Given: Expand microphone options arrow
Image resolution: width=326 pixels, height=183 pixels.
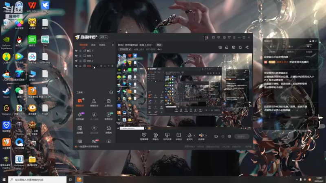Looking at the screenshot, I should (x=194, y=136).
